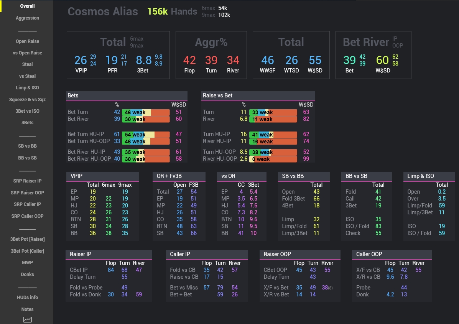
Task: Open the 3Bet Pot [Caller] section
Action: (27, 251)
